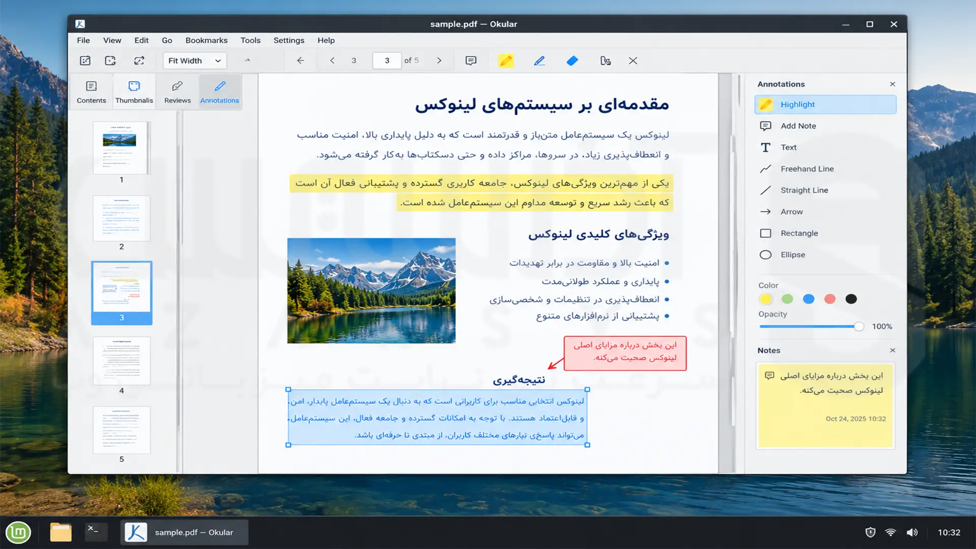The width and height of the screenshot is (976, 549).
Task: Open the Settings menu
Action: (289, 40)
